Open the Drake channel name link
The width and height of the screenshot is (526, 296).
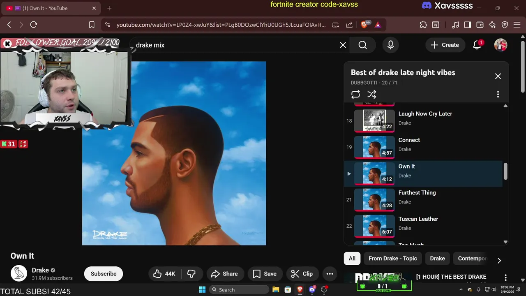coord(40,270)
